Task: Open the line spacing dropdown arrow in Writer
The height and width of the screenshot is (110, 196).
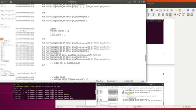Action: tap(177, 14)
